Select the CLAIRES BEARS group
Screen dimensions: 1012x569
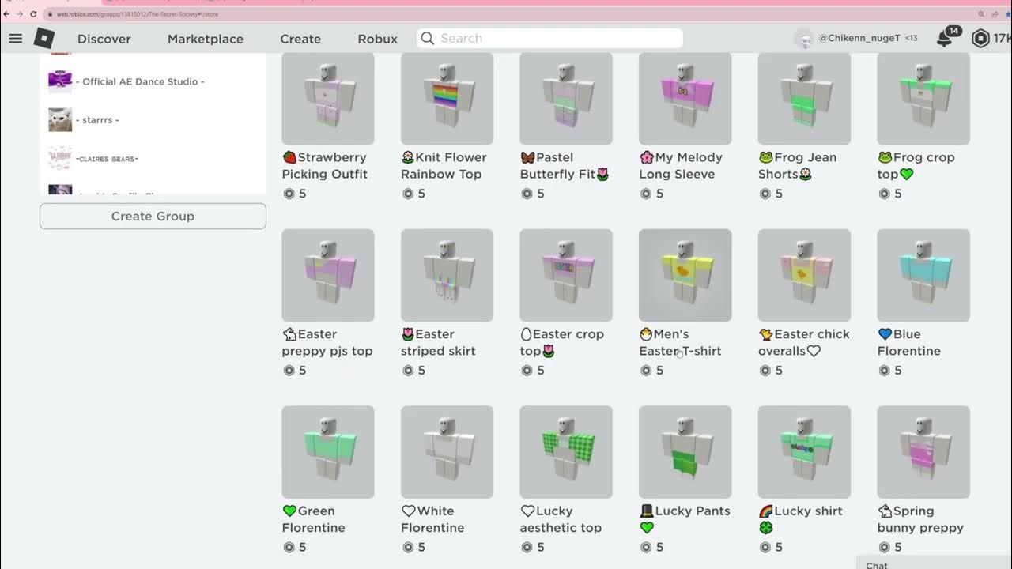click(108, 159)
